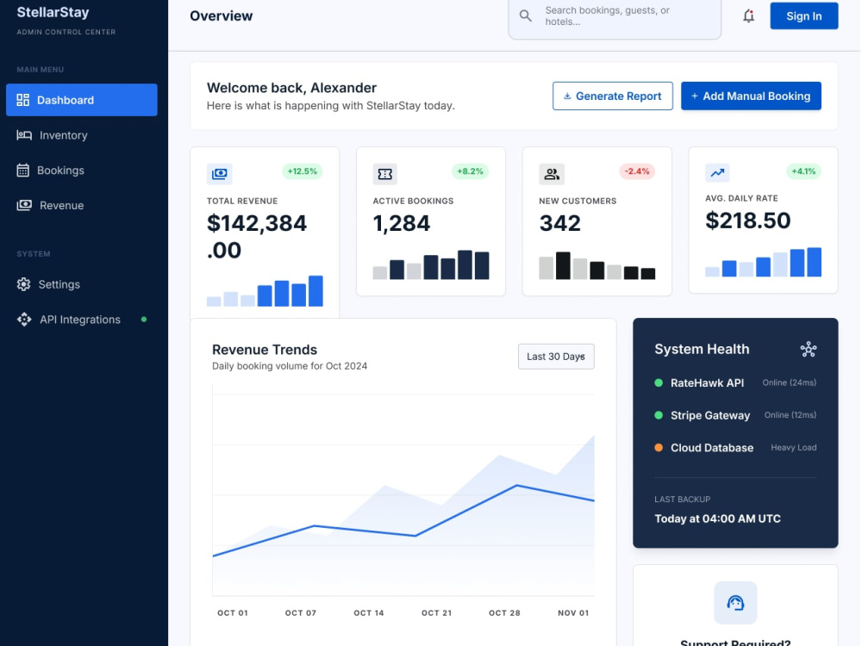Viewport: 862px width, 646px height.
Task: Open the Last 30 Days dropdown
Action: (556, 357)
